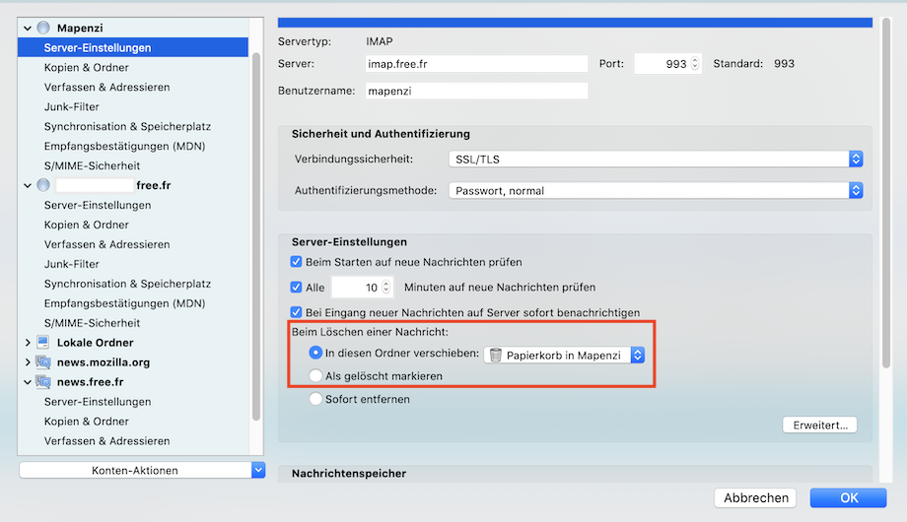Screen dimensions: 907x522
Task: Click the news.mozilla.org newsgroup icon
Action: click(43, 361)
